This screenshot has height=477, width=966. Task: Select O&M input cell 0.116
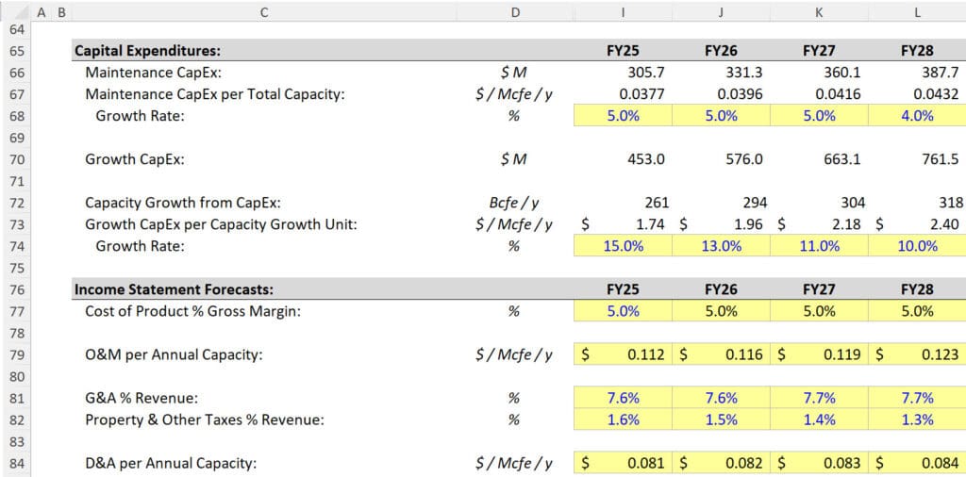point(721,354)
